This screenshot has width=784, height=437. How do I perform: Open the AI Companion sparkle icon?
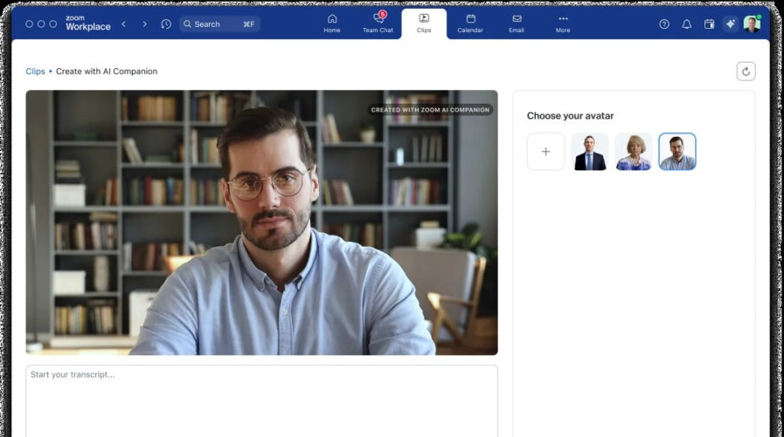(730, 24)
